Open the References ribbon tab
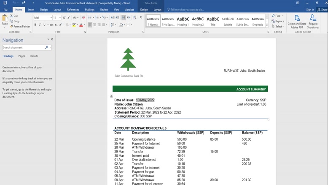 pyautogui.click(x=73, y=10)
